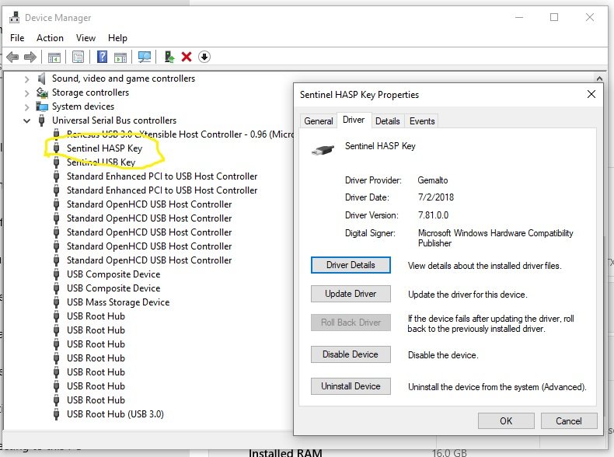Image resolution: width=614 pixels, height=457 pixels.
Task: Click the Back arrow in toolbar
Action: pos(12,57)
